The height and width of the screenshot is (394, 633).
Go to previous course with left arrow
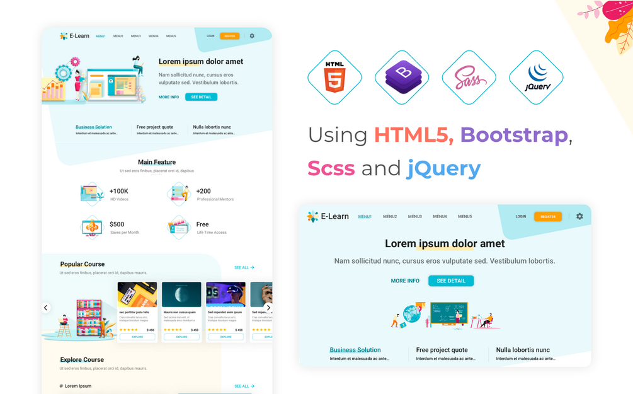coord(45,308)
